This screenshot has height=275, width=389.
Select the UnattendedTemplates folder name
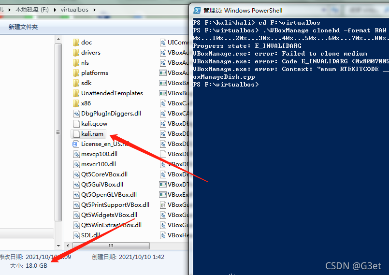pyautogui.click(x=112, y=93)
